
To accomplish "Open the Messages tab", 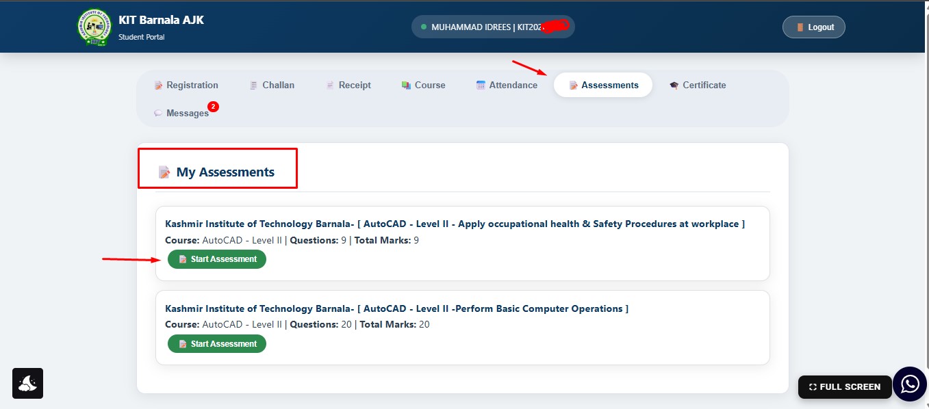I will coord(181,114).
